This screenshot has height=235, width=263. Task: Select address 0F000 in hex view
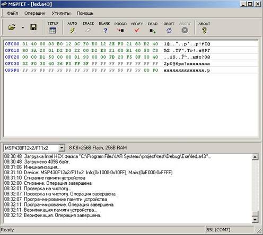tap(12, 44)
